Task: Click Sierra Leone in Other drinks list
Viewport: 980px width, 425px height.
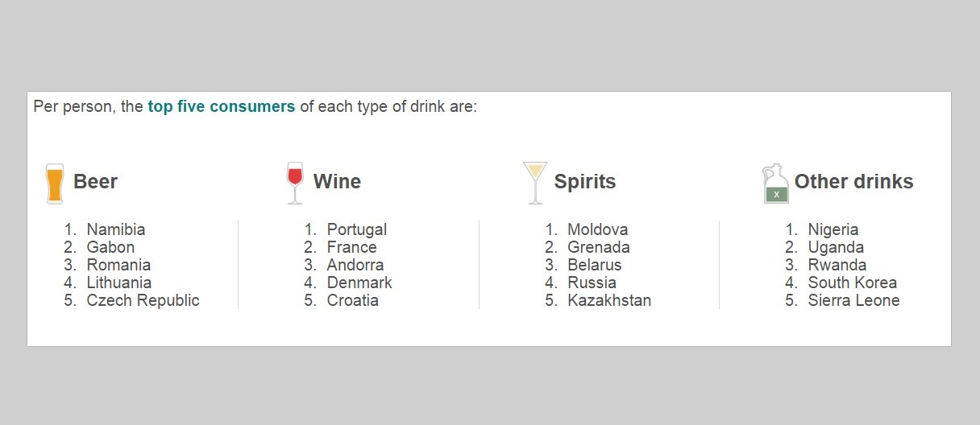Action: [x=853, y=300]
